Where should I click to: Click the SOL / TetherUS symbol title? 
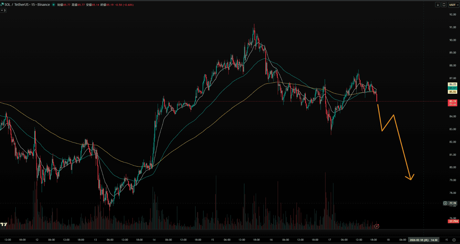coord(27,5)
